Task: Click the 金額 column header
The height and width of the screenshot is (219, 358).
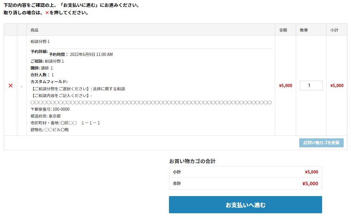Action: 283,30
